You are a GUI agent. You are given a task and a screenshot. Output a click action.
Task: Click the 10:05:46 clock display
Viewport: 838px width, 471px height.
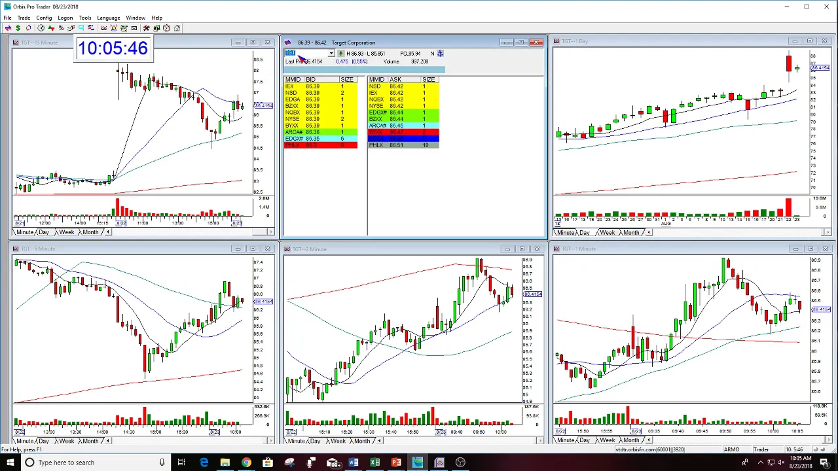(x=113, y=48)
